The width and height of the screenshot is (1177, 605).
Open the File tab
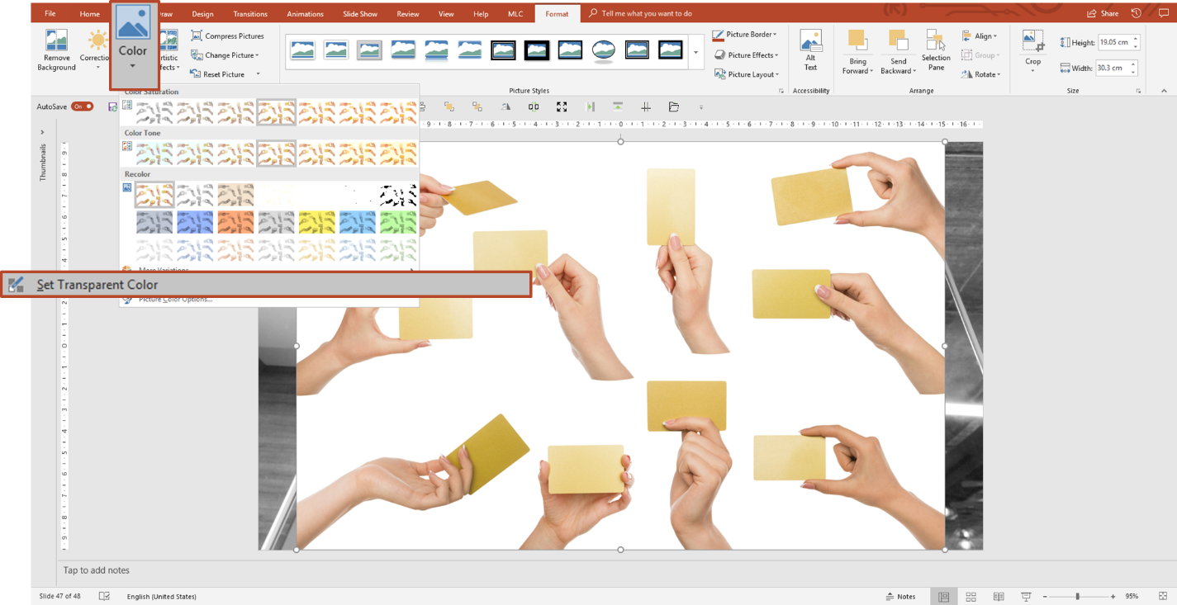pyautogui.click(x=50, y=14)
